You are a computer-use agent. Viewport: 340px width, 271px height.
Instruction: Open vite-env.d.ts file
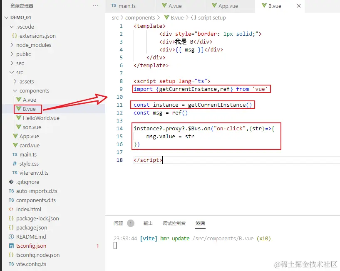click(34, 173)
